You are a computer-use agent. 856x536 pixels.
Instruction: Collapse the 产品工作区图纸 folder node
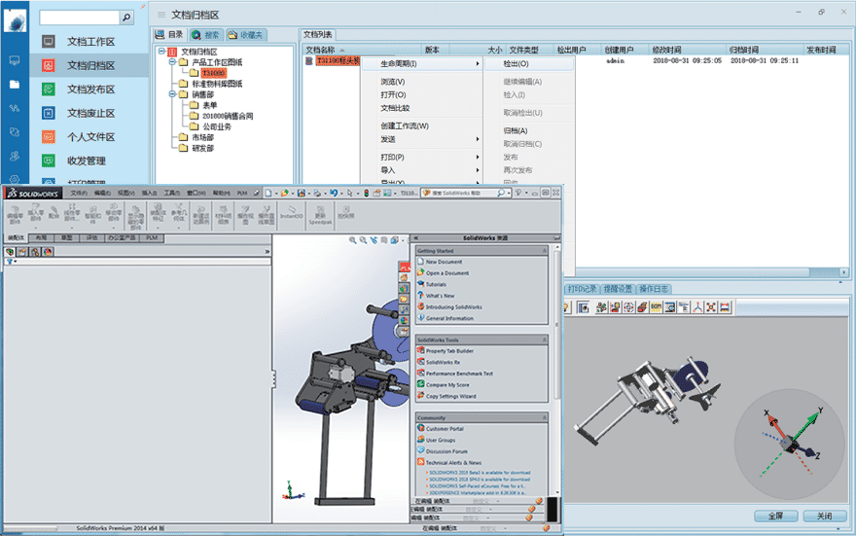coord(172,62)
